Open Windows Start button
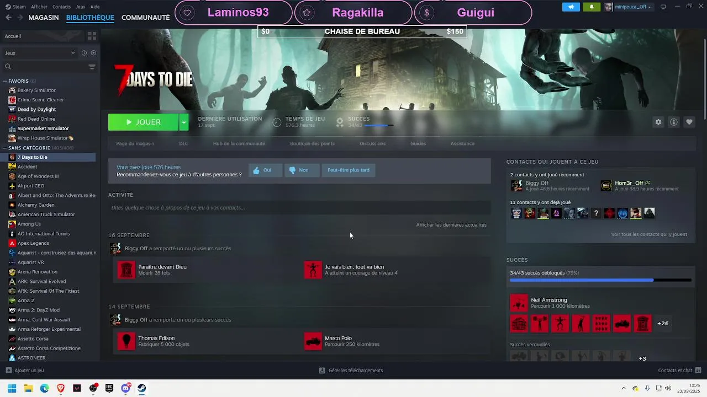This screenshot has width=707, height=397. click(x=12, y=388)
